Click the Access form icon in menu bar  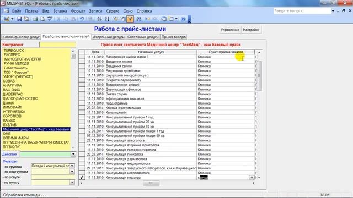6,11
